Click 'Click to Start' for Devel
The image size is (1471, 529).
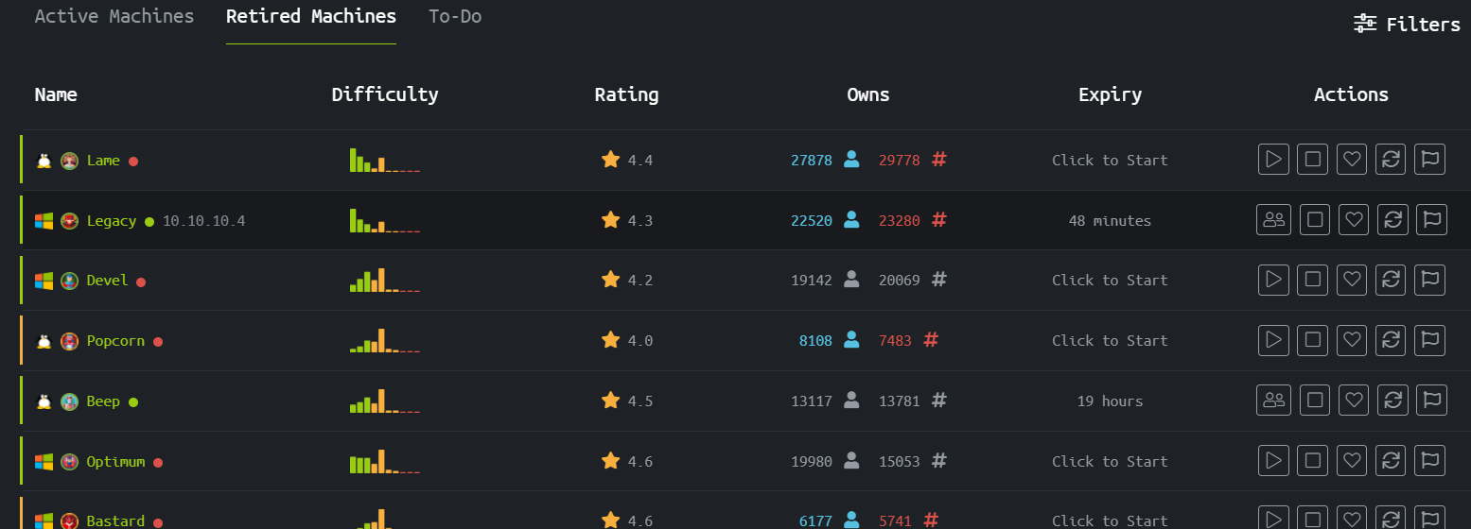tap(1110, 281)
